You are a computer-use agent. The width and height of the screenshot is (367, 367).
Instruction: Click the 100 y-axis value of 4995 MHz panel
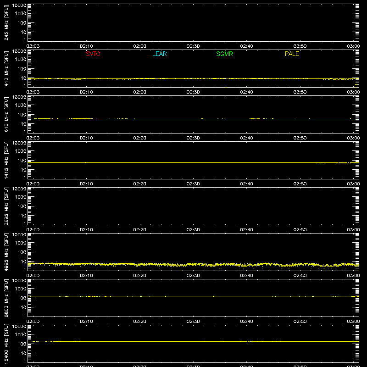(22, 252)
